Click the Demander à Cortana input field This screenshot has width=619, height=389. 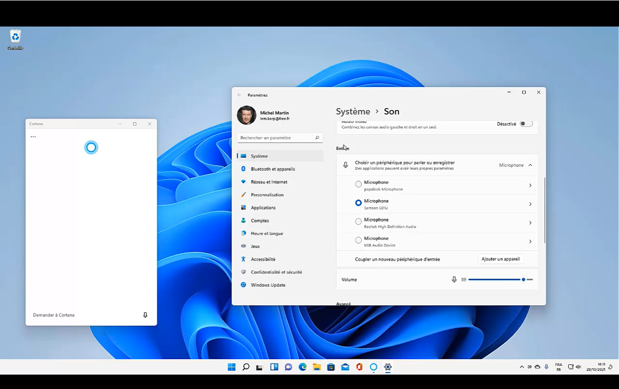click(70, 315)
